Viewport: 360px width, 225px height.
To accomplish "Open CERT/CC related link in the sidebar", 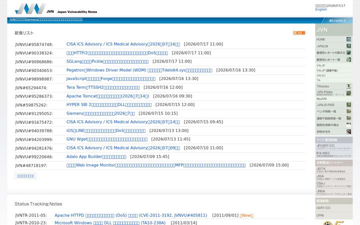I will [x=334, y=208].
